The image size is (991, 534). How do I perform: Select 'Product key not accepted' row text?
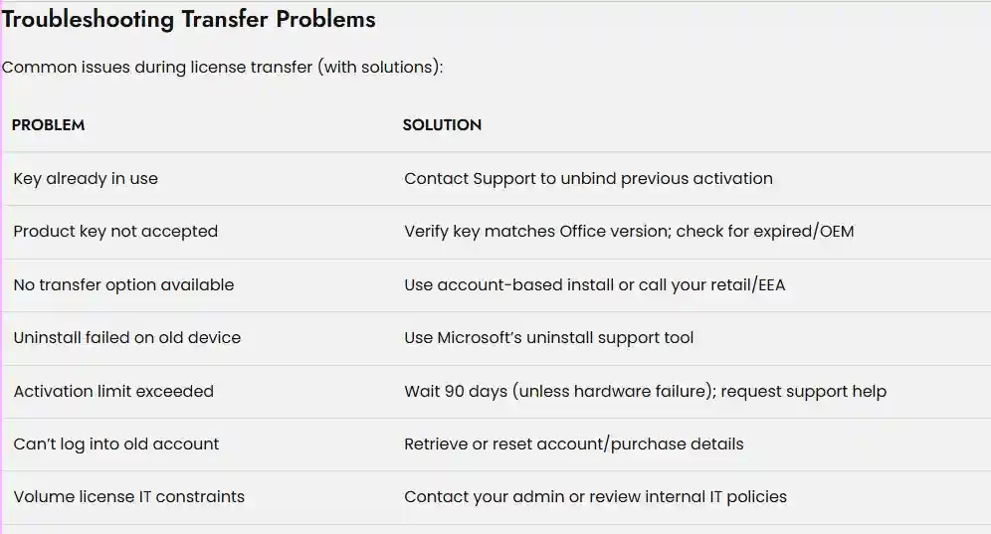(x=115, y=232)
